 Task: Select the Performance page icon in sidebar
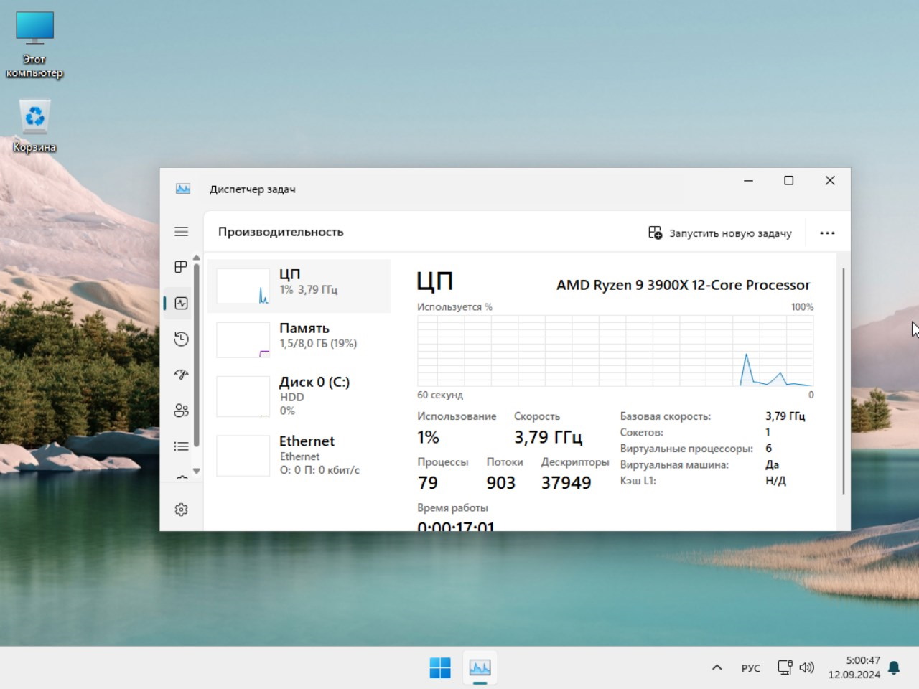(181, 303)
